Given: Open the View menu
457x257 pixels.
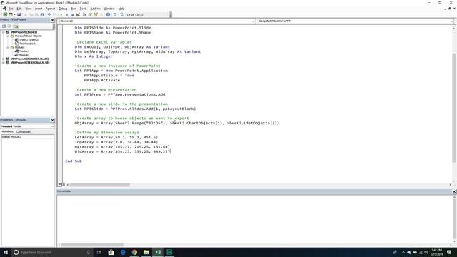Looking at the screenshot, I should (29, 9).
